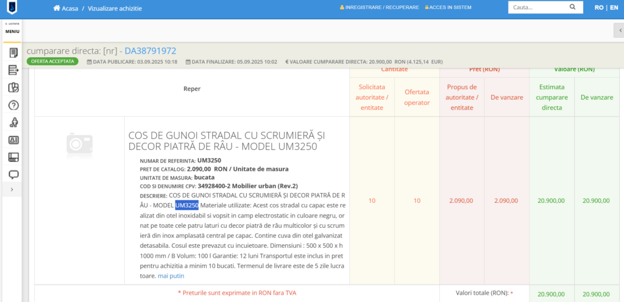Collapse description with 'mai putin' link
Viewport: 624px width, 302px height.
coord(171,276)
